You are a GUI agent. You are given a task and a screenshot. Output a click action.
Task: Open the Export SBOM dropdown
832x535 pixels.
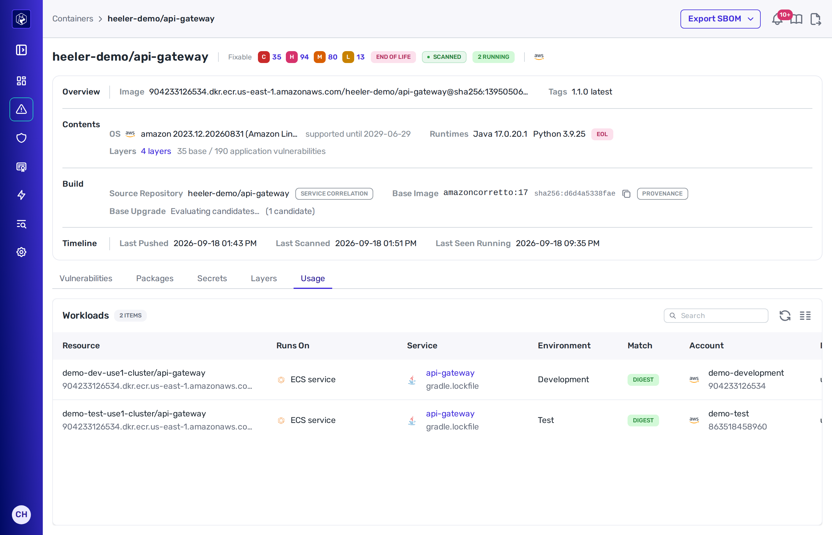720,19
